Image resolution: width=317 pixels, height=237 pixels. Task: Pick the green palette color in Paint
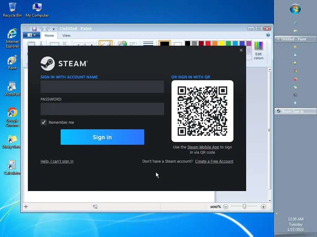(228, 43)
